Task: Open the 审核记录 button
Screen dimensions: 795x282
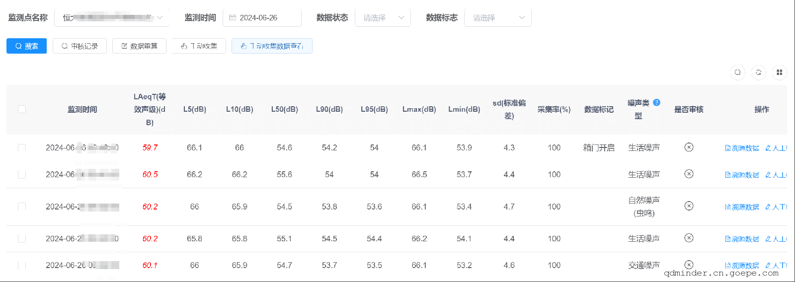Action: (79, 46)
